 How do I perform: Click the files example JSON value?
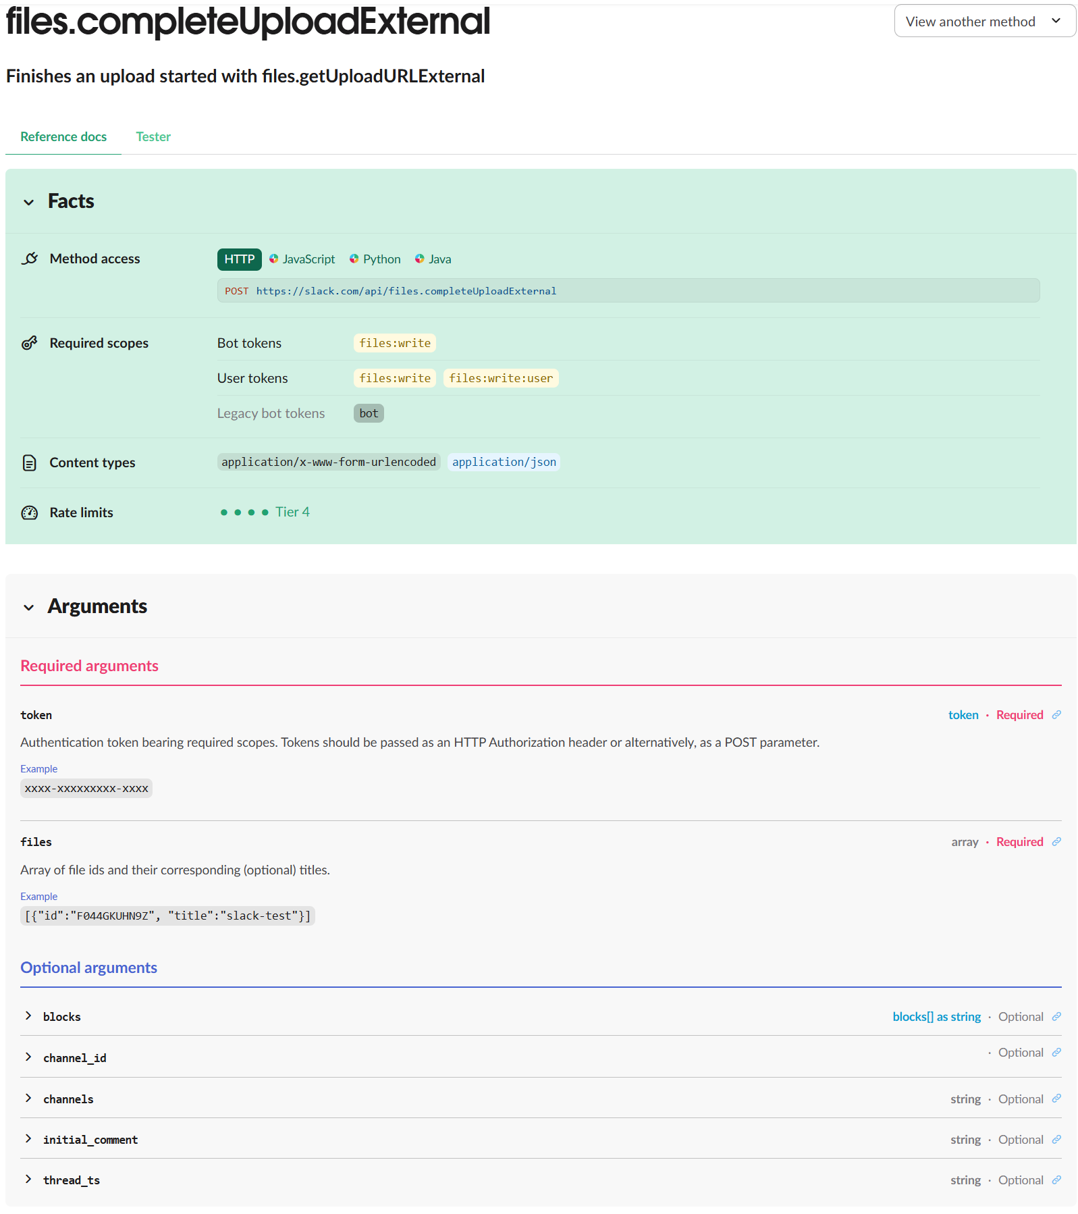167,916
